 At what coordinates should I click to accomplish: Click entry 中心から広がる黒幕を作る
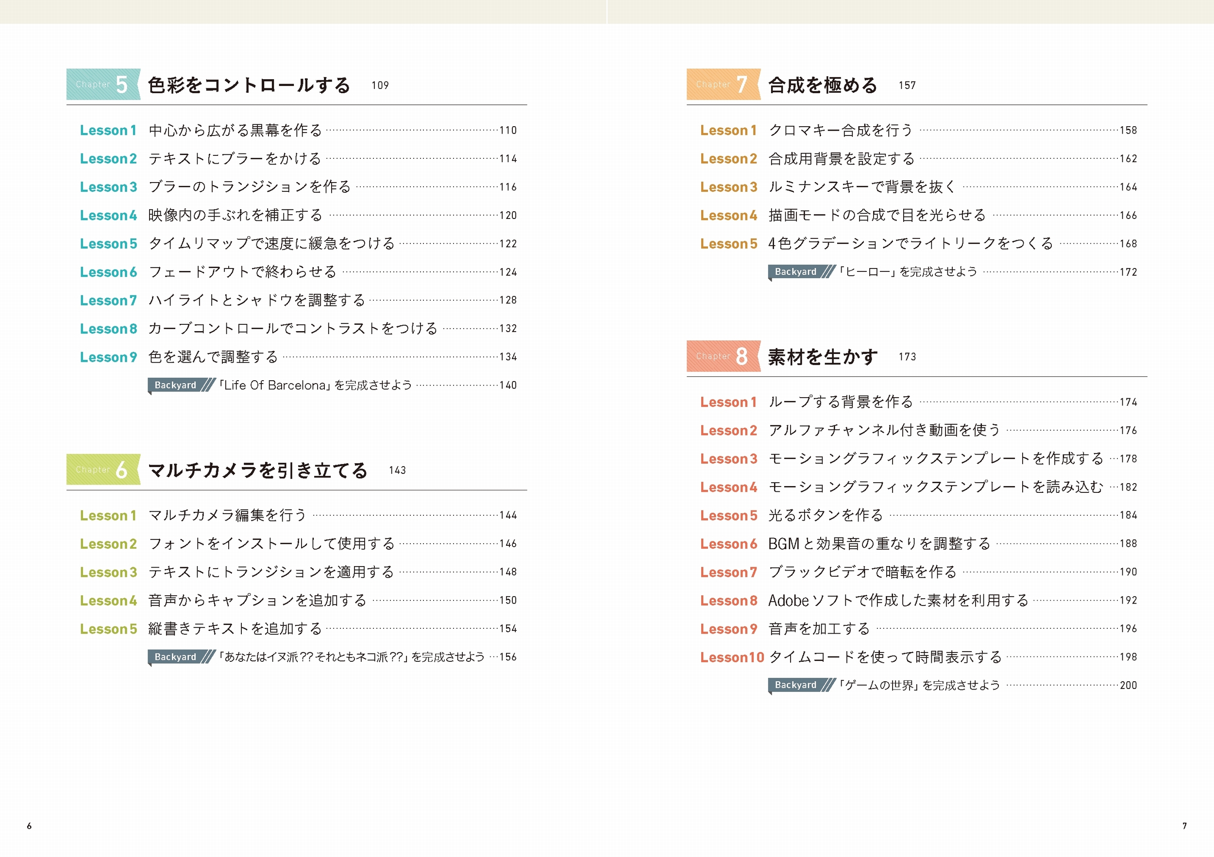click(236, 130)
